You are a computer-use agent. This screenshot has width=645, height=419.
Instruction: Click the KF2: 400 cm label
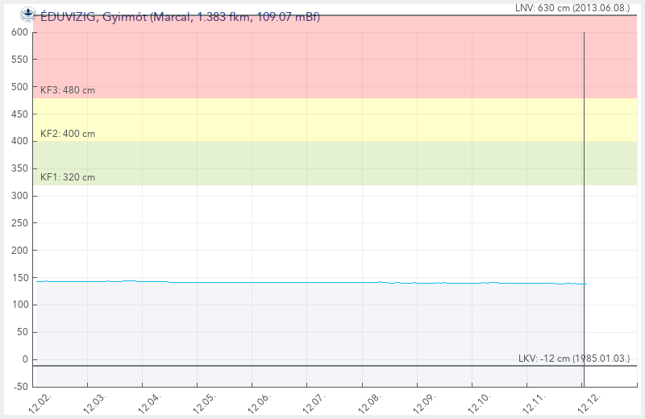coord(68,134)
